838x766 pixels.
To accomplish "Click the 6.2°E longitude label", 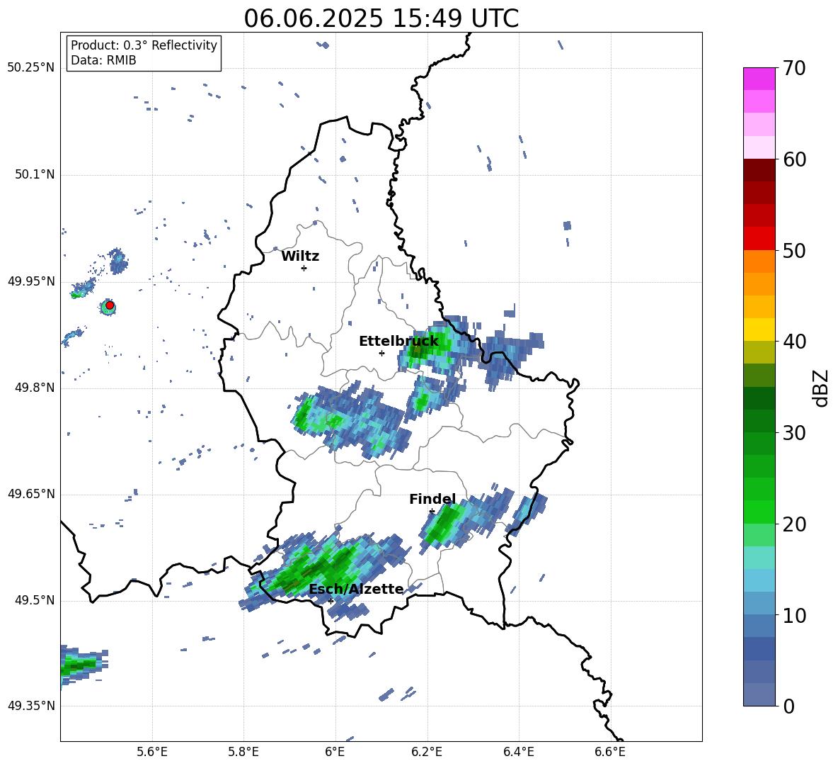I will click(x=427, y=752).
